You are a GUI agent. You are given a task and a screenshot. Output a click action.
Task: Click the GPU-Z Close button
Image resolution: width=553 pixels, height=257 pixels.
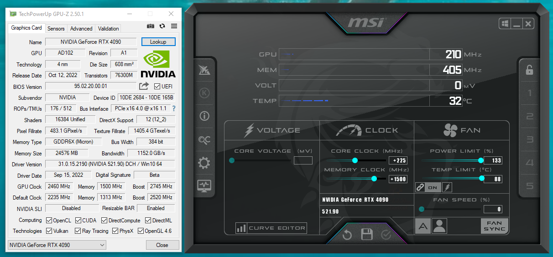(x=162, y=245)
